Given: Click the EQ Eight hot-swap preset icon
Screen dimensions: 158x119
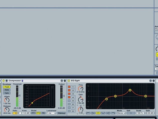Looking at the screenshot, I should 150,81.
